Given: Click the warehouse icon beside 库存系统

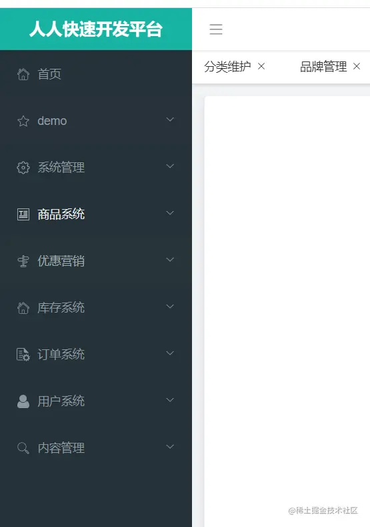Looking at the screenshot, I should pyautogui.click(x=23, y=307).
